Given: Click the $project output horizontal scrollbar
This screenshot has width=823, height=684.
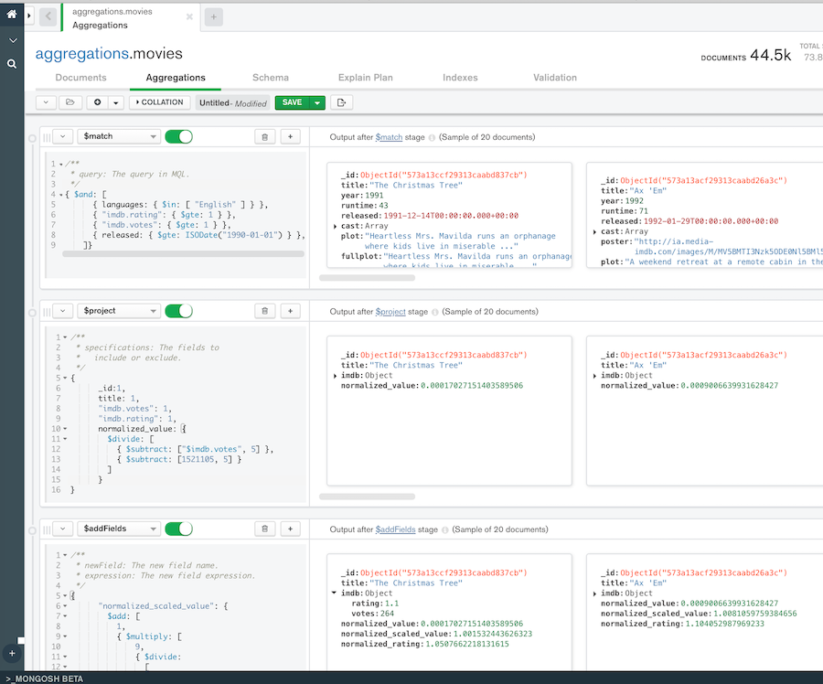Looking at the screenshot, I should click(367, 496).
